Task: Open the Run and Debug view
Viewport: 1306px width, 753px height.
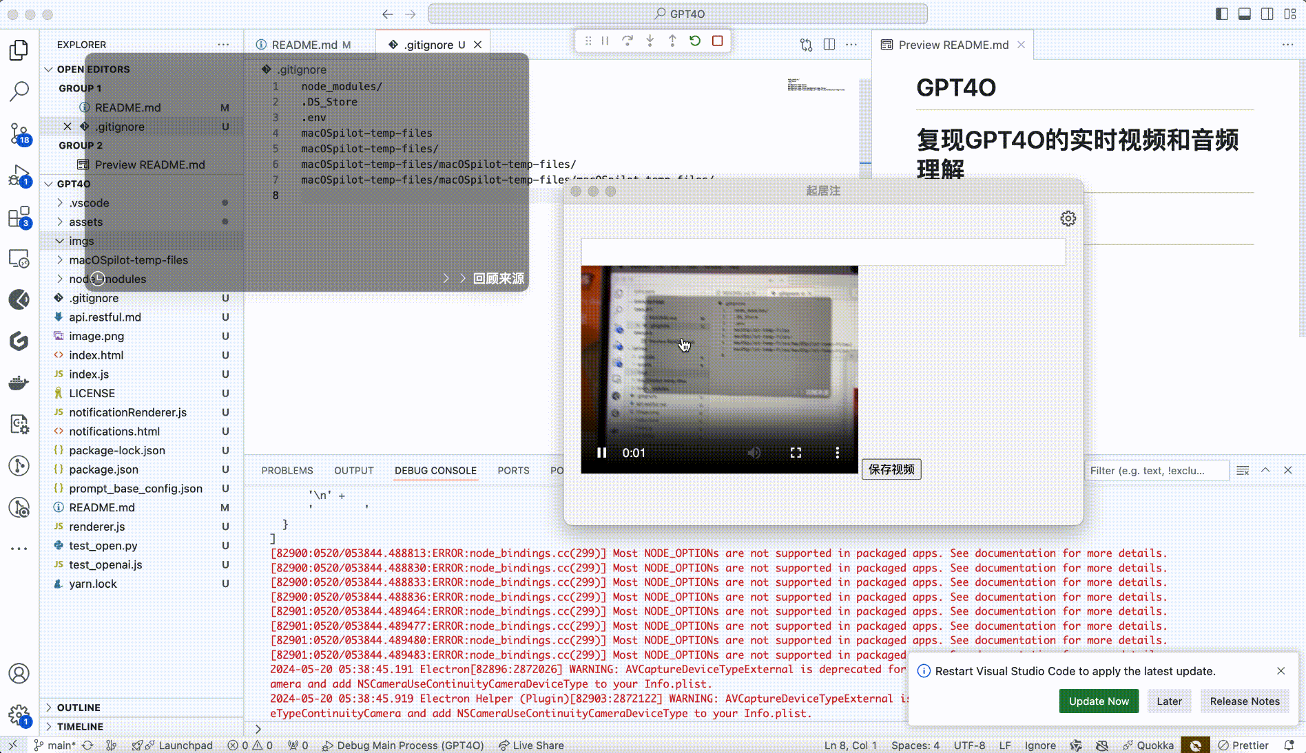Action: [x=19, y=176]
